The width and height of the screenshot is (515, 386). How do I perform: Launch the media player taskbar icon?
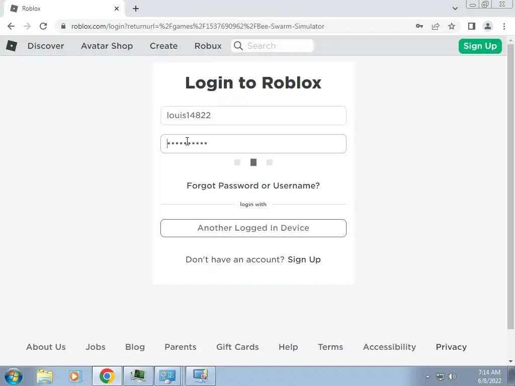[x=75, y=376]
